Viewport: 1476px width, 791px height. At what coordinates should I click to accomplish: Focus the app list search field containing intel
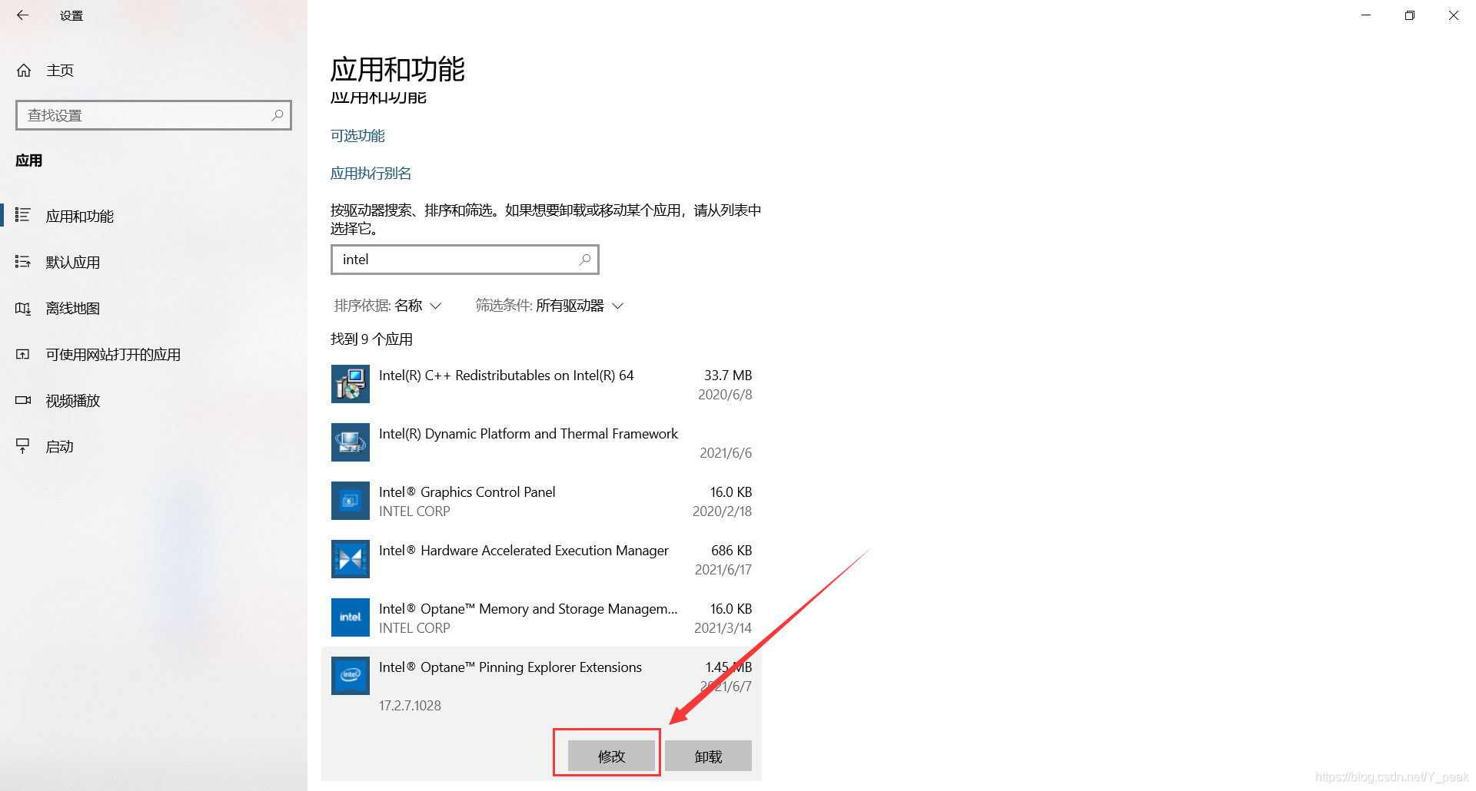(x=465, y=260)
